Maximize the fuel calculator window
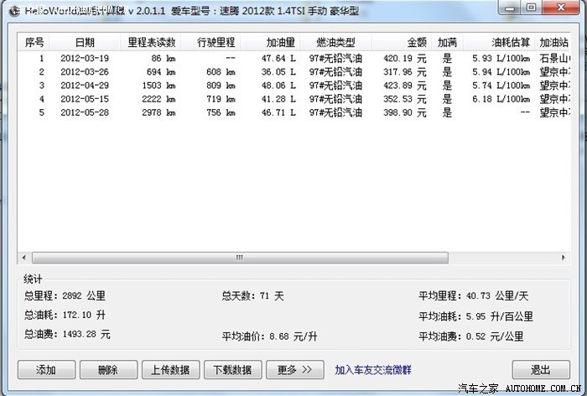587x396 pixels. click(531, 8)
